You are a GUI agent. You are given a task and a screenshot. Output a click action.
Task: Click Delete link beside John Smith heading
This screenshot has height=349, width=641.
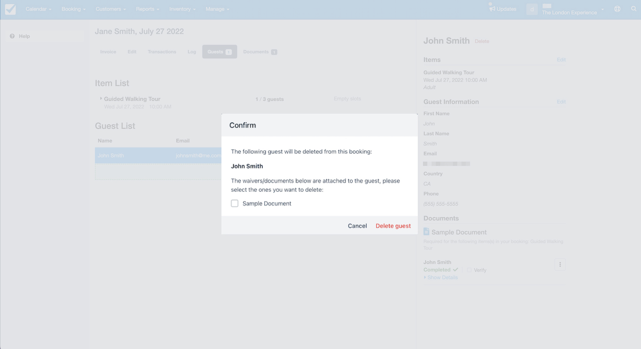(x=482, y=41)
